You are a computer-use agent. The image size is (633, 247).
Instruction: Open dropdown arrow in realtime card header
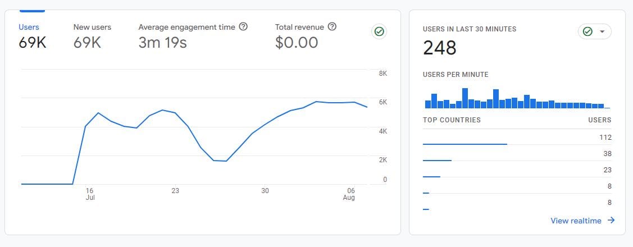click(x=602, y=32)
